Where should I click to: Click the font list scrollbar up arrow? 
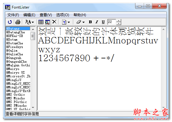(33, 29)
